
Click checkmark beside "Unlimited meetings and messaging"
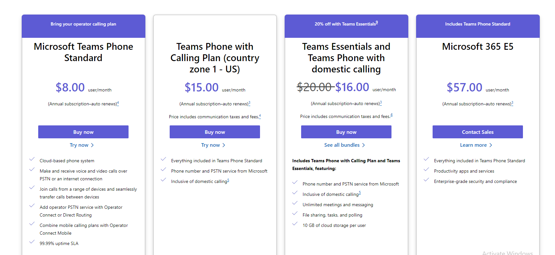[295, 203]
